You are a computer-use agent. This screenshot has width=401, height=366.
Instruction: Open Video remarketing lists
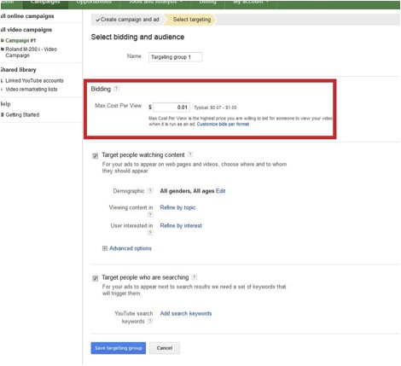point(32,89)
